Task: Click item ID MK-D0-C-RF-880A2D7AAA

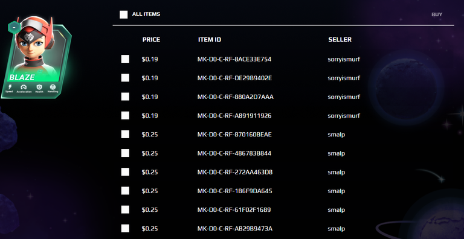Action: point(236,97)
